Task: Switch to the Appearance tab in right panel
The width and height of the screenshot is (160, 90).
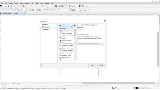Action: click(x=94, y=25)
